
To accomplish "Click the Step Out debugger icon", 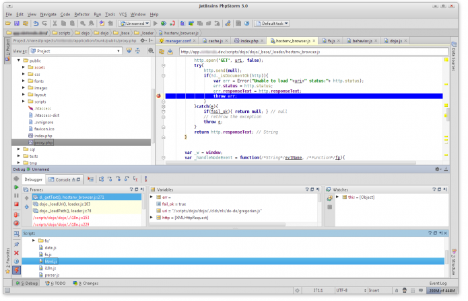I will click(x=127, y=179).
